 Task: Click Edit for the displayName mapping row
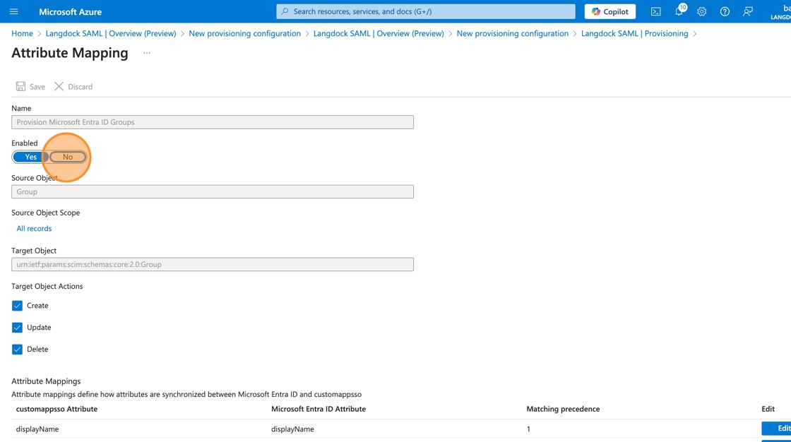[777, 429]
